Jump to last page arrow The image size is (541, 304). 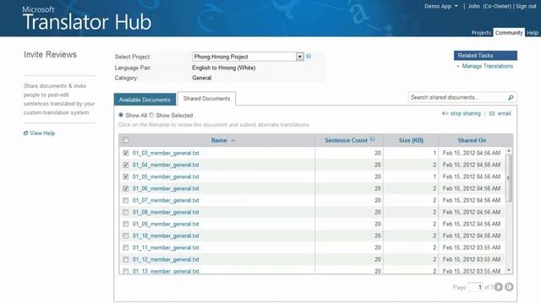click(x=509, y=287)
